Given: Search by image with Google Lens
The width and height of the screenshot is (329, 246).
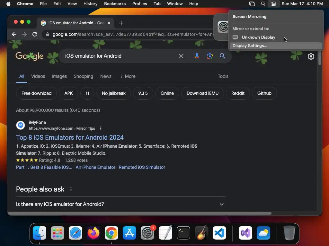Looking at the screenshot, I should pyautogui.click(x=209, y=56).
